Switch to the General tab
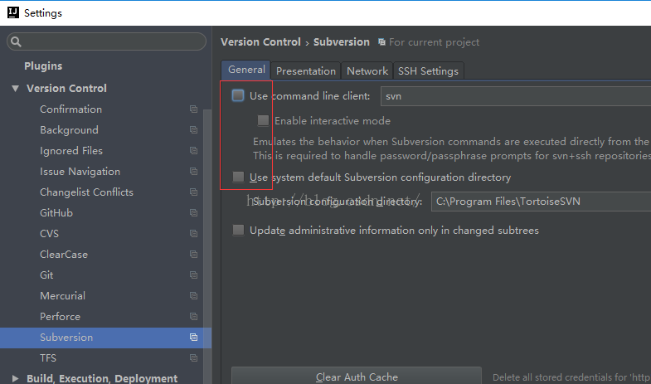Viewport: 651px width, 384px height. click(246, 70)
